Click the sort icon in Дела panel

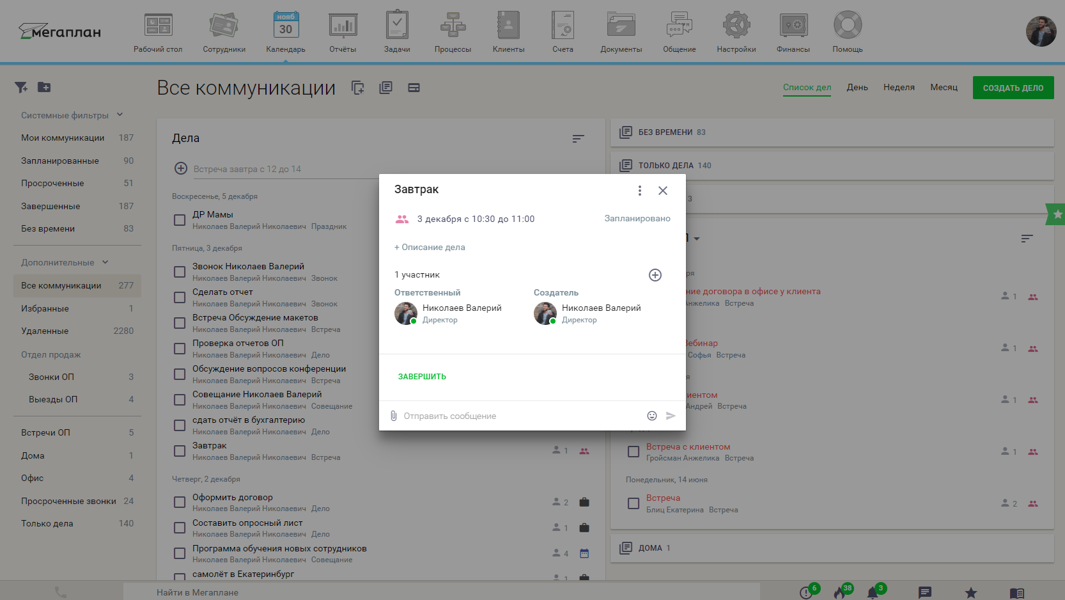pyautogui.click(x=578, y=139)
